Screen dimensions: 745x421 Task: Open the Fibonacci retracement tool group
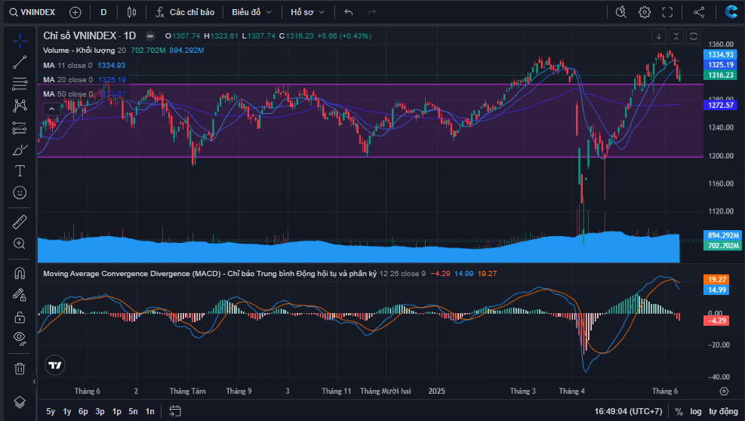coord(20,84)
